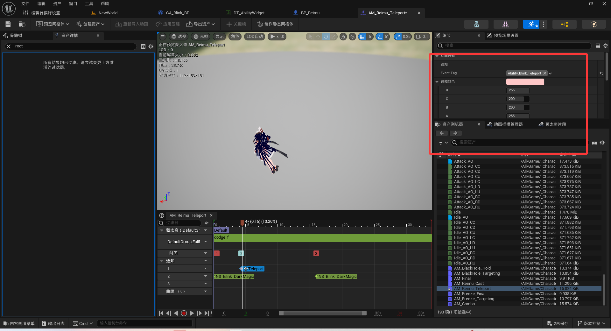
Task: Switch to 预览场景设置 tab
Action: click(506, 36)
